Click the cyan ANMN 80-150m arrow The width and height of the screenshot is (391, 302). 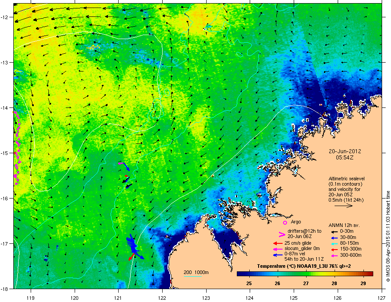pos(335,243)
